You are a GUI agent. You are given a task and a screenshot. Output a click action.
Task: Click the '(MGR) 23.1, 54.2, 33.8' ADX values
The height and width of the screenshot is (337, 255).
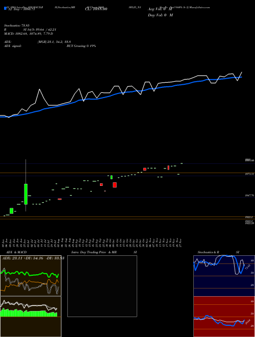(x=54, y=42)
